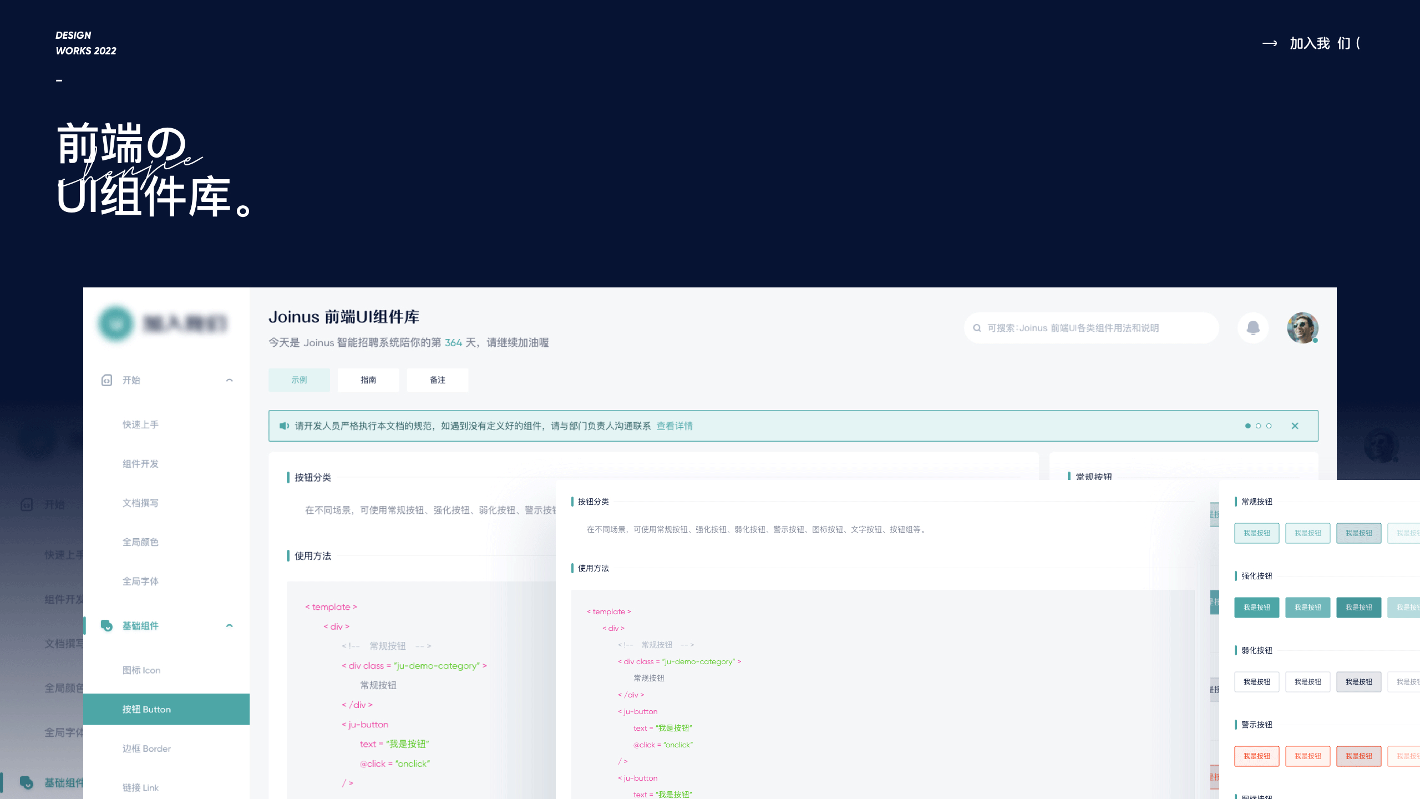Click first 弱化按钮 sample button
The height and width of the screenshot is (799, 1420).
tap(1256, 682)
